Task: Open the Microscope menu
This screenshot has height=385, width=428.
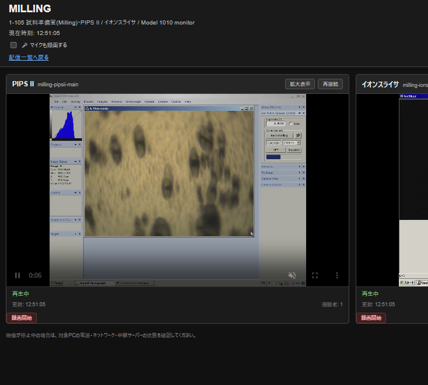Action: (133, 101)
